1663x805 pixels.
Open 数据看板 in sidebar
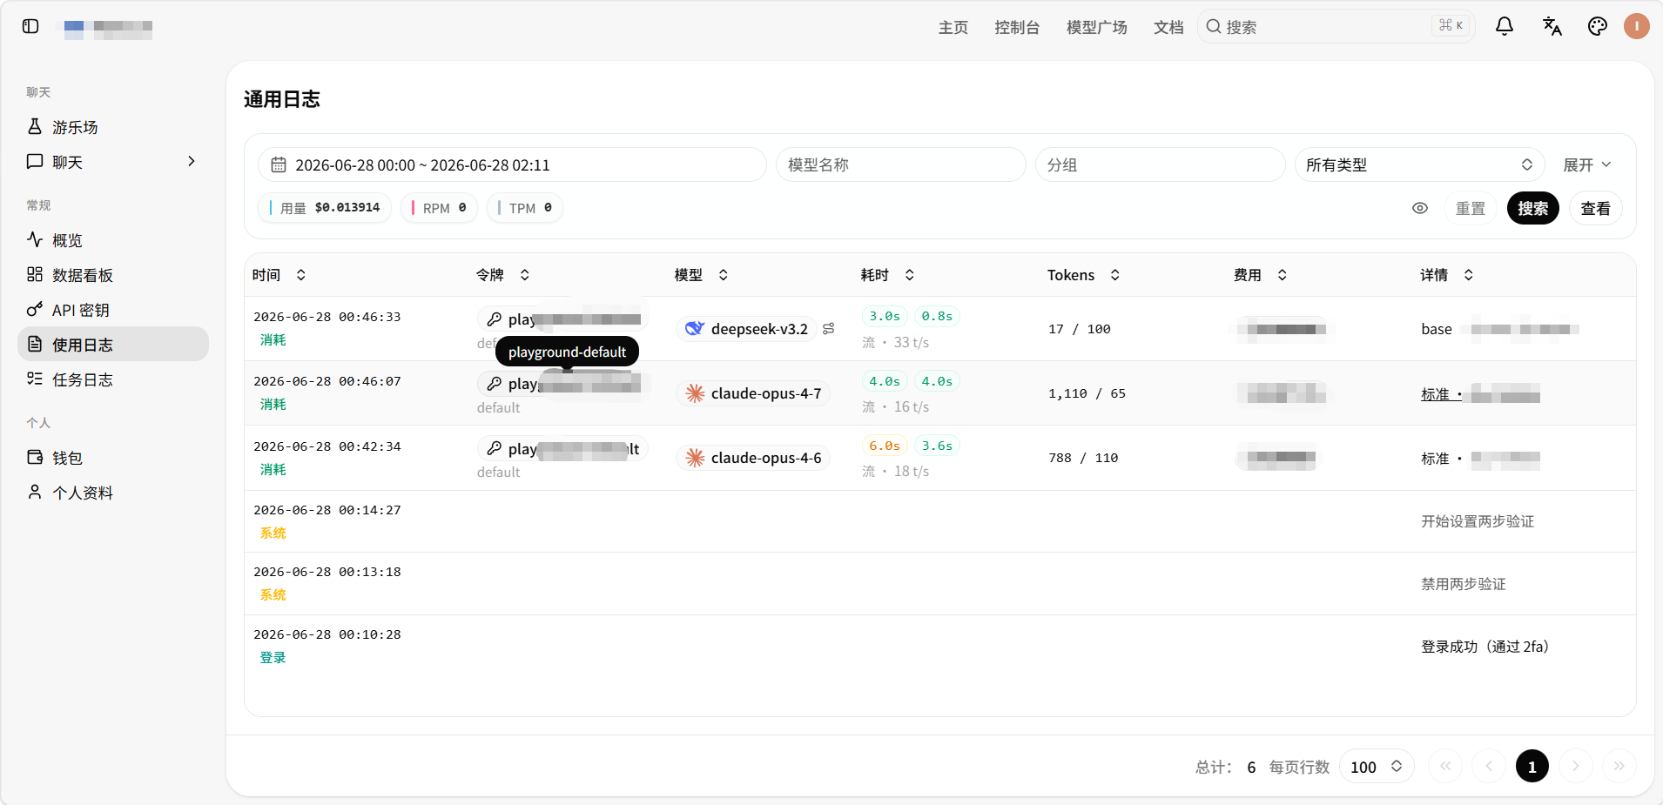coord(113,275)
